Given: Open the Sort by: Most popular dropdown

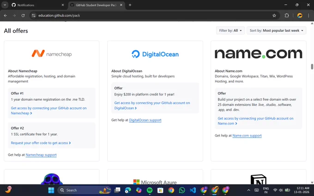Looking at the screenshot, I should 276,30.
